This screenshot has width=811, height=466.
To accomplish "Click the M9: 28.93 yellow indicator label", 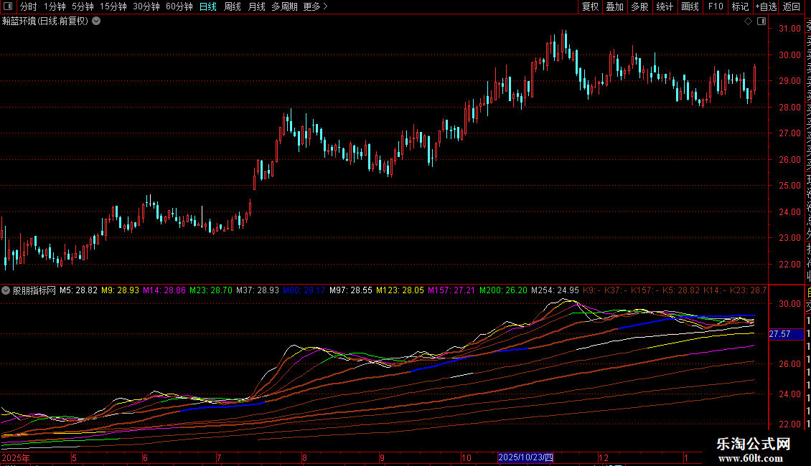I will point(120,290).
